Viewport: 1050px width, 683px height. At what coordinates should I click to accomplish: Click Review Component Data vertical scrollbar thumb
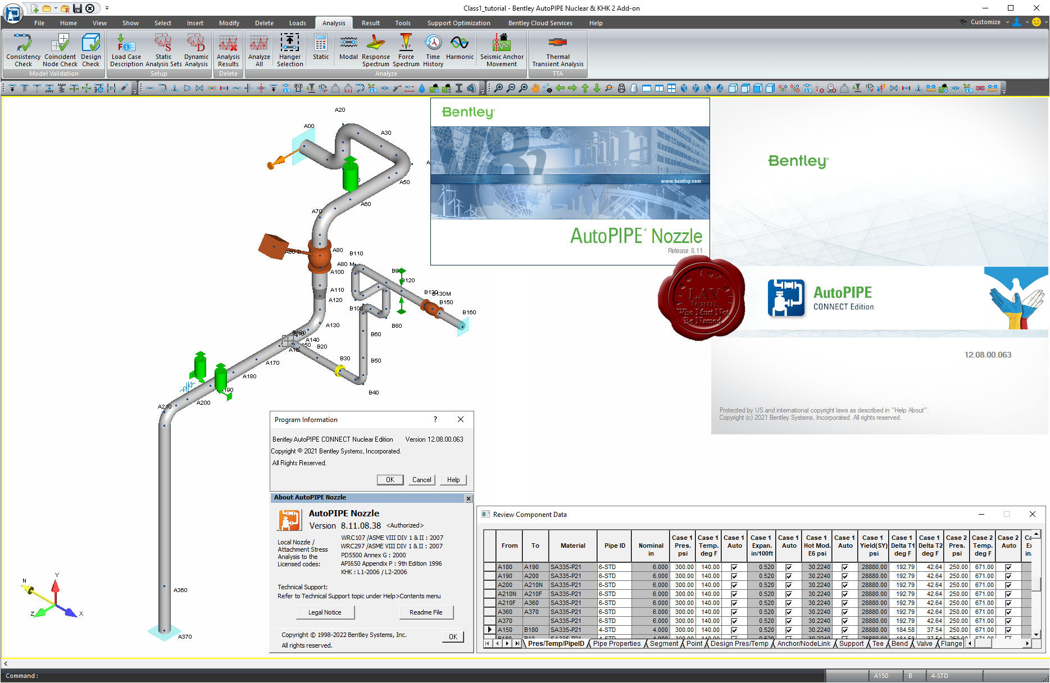1037,585
